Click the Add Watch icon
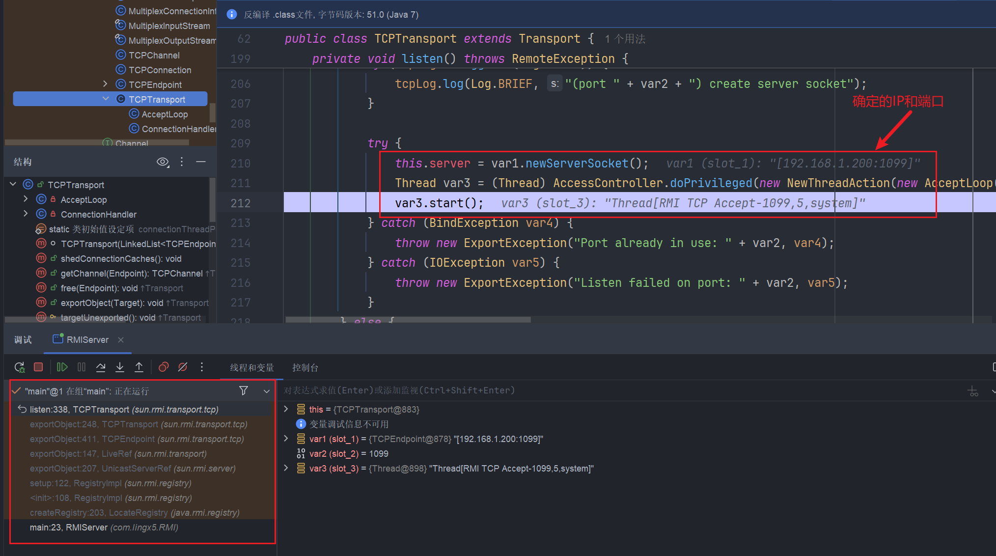This screenshot has width=996, height=556. 972,391
